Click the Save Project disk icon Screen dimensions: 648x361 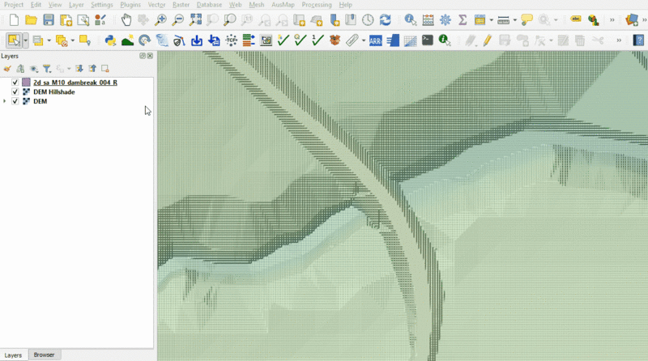pos(49,19)
